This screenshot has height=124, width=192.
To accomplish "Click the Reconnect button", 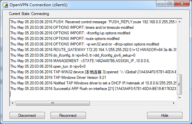I will point(68,115).
